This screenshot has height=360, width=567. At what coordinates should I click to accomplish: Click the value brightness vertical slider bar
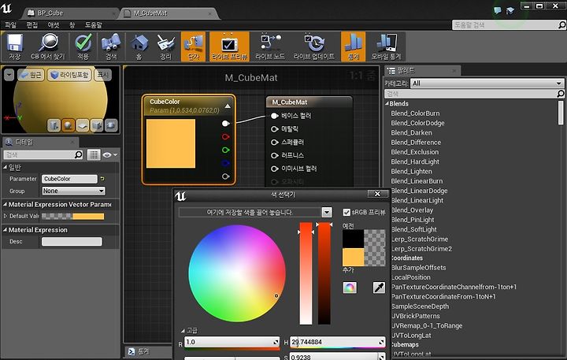324,273
